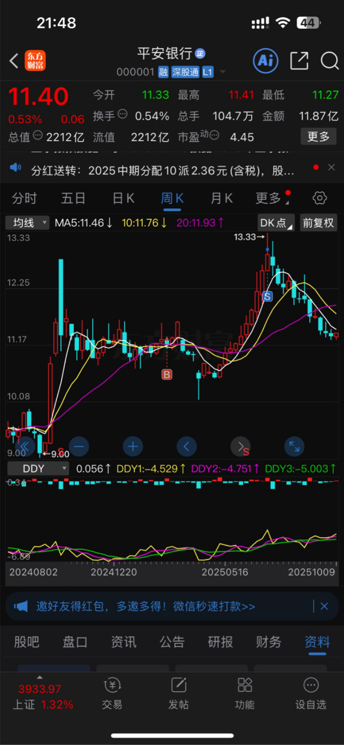Open the 均线 indicator dropdown
The height and width of the screenshot is (745, 344).
point(27,223)
